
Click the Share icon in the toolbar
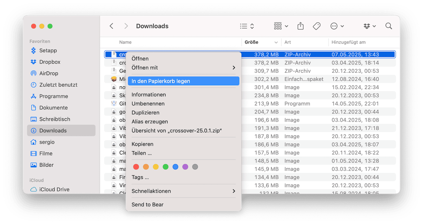(301, 26)
